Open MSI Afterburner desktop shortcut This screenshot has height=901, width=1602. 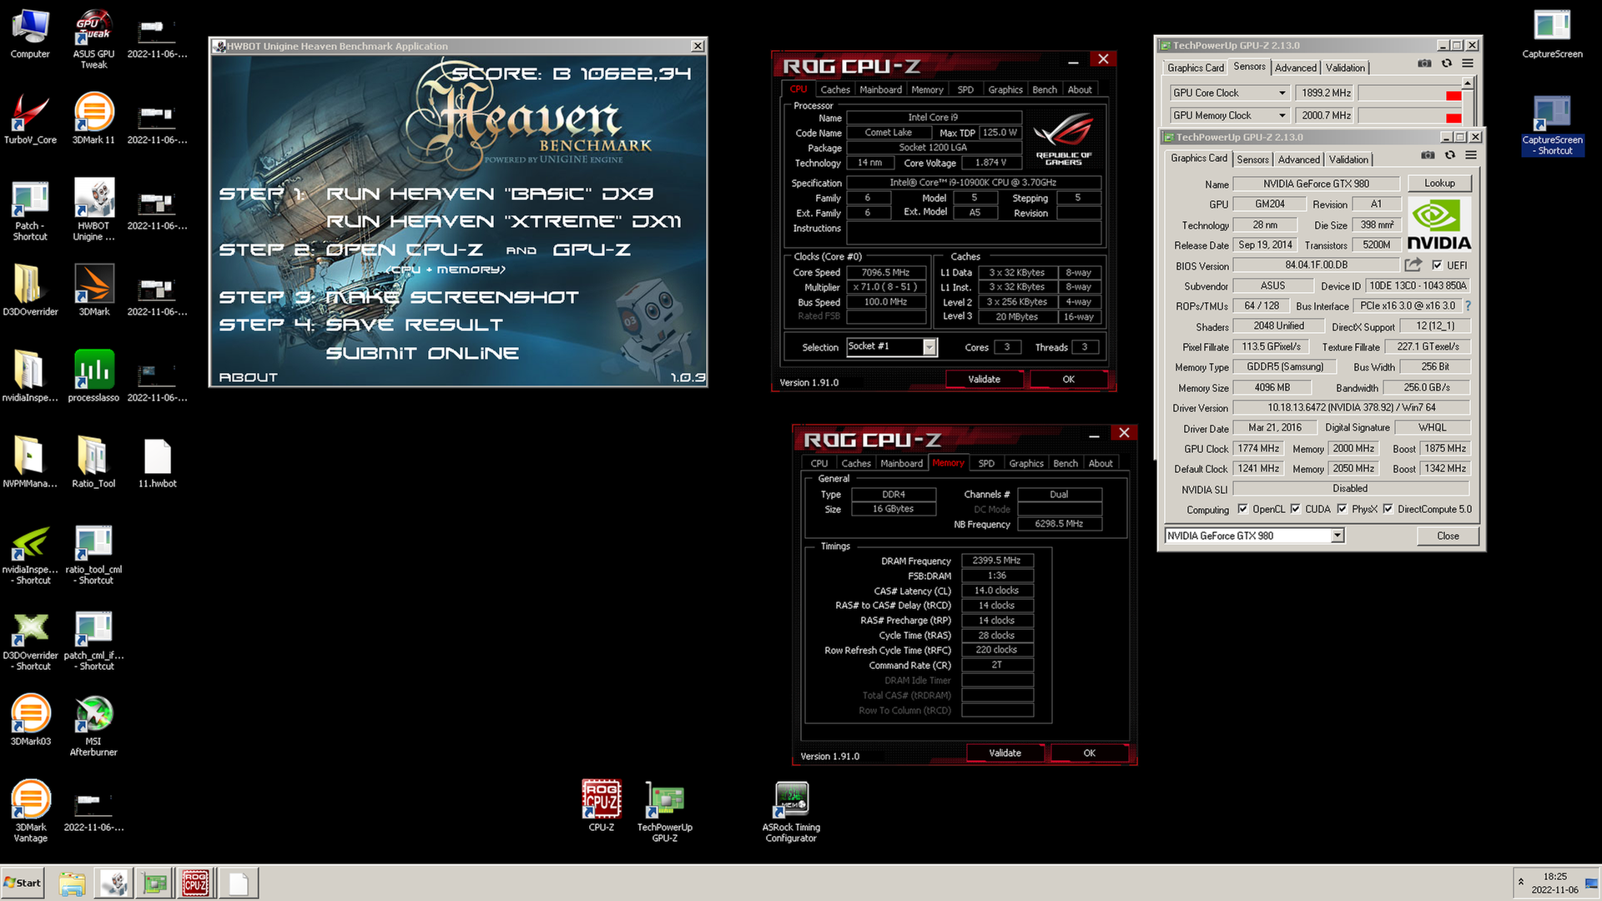click(93, 726)
